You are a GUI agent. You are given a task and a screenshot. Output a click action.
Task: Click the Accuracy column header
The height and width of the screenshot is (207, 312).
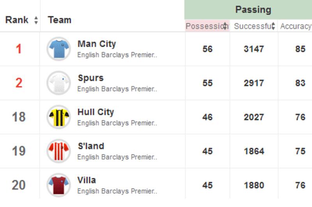click(x=296, y=26)
